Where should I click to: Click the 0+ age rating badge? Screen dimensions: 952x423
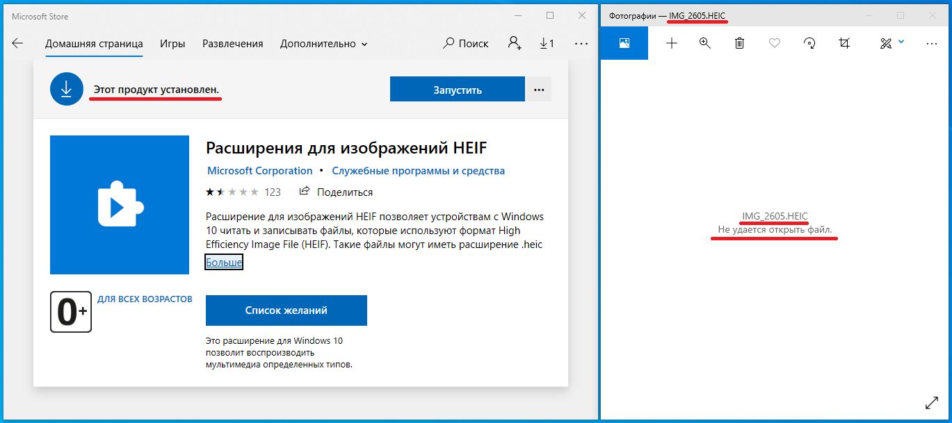(x=71, y=312)
